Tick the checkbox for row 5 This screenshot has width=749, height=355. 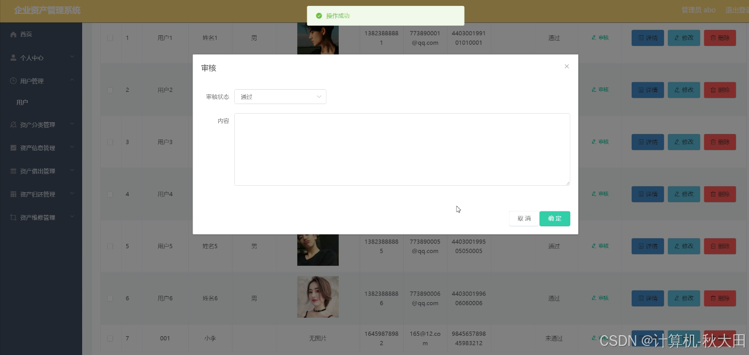click(x=110, y=246)
